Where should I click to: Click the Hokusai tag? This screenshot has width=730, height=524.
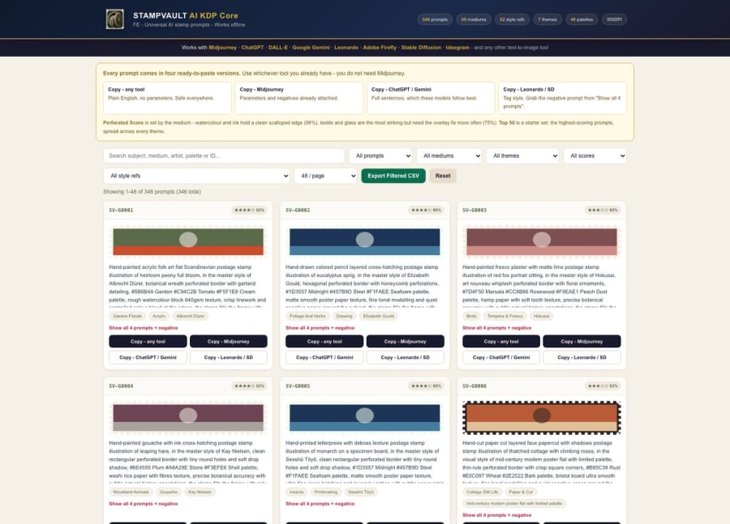(x=542, y=316)
